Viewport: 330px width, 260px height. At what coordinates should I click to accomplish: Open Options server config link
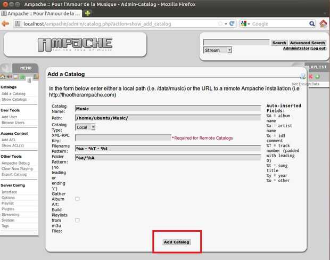pos(8,198)
